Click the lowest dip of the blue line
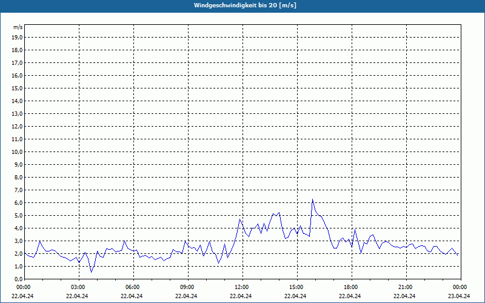The image size is (485, 303). point(92,272)
